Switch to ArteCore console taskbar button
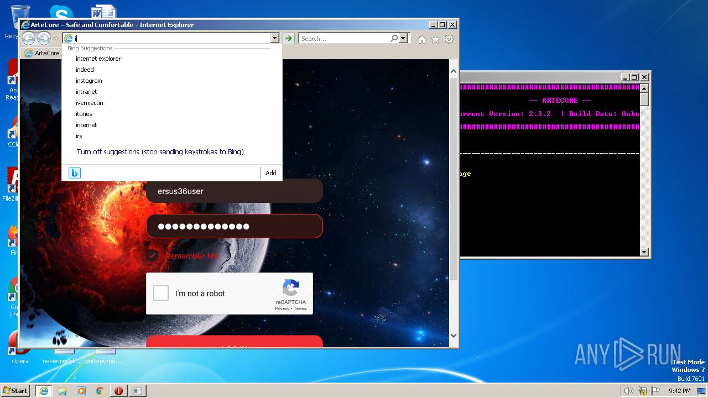 coord(138,391)
